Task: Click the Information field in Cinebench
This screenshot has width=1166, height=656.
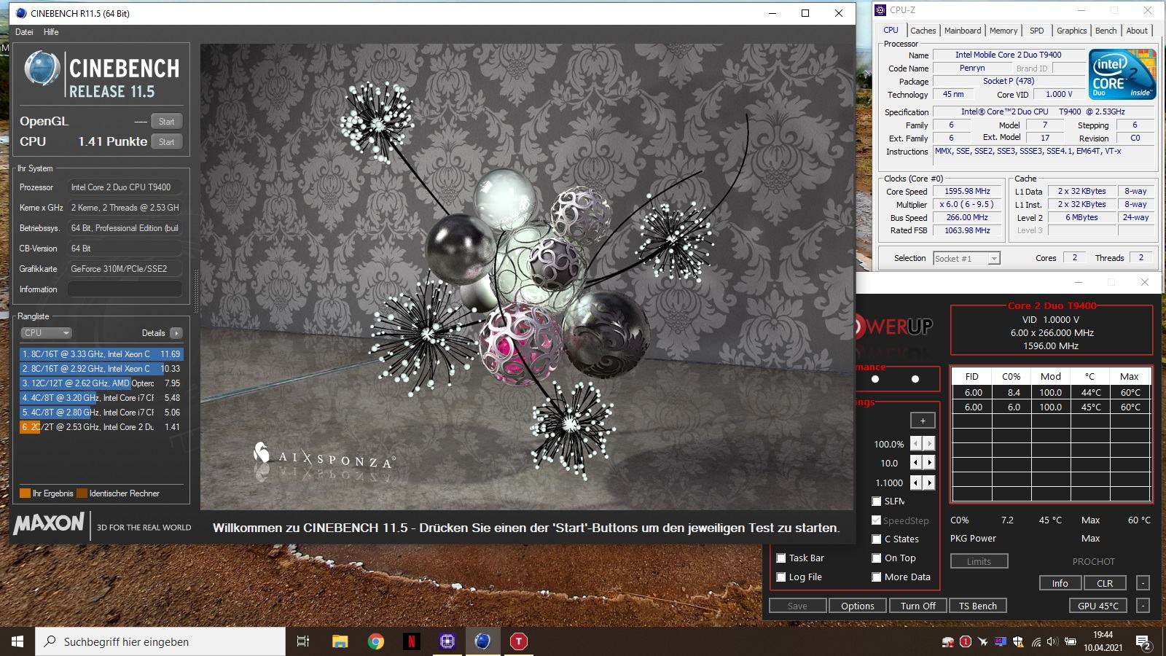Action: pos(125,289)
